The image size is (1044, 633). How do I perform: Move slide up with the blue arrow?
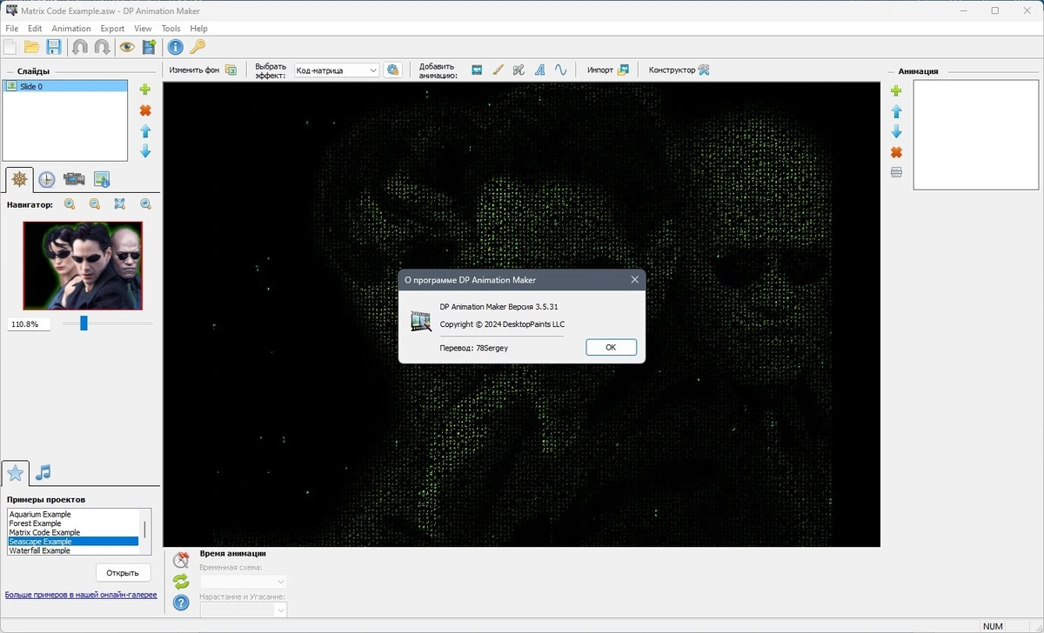coord(145,131)
